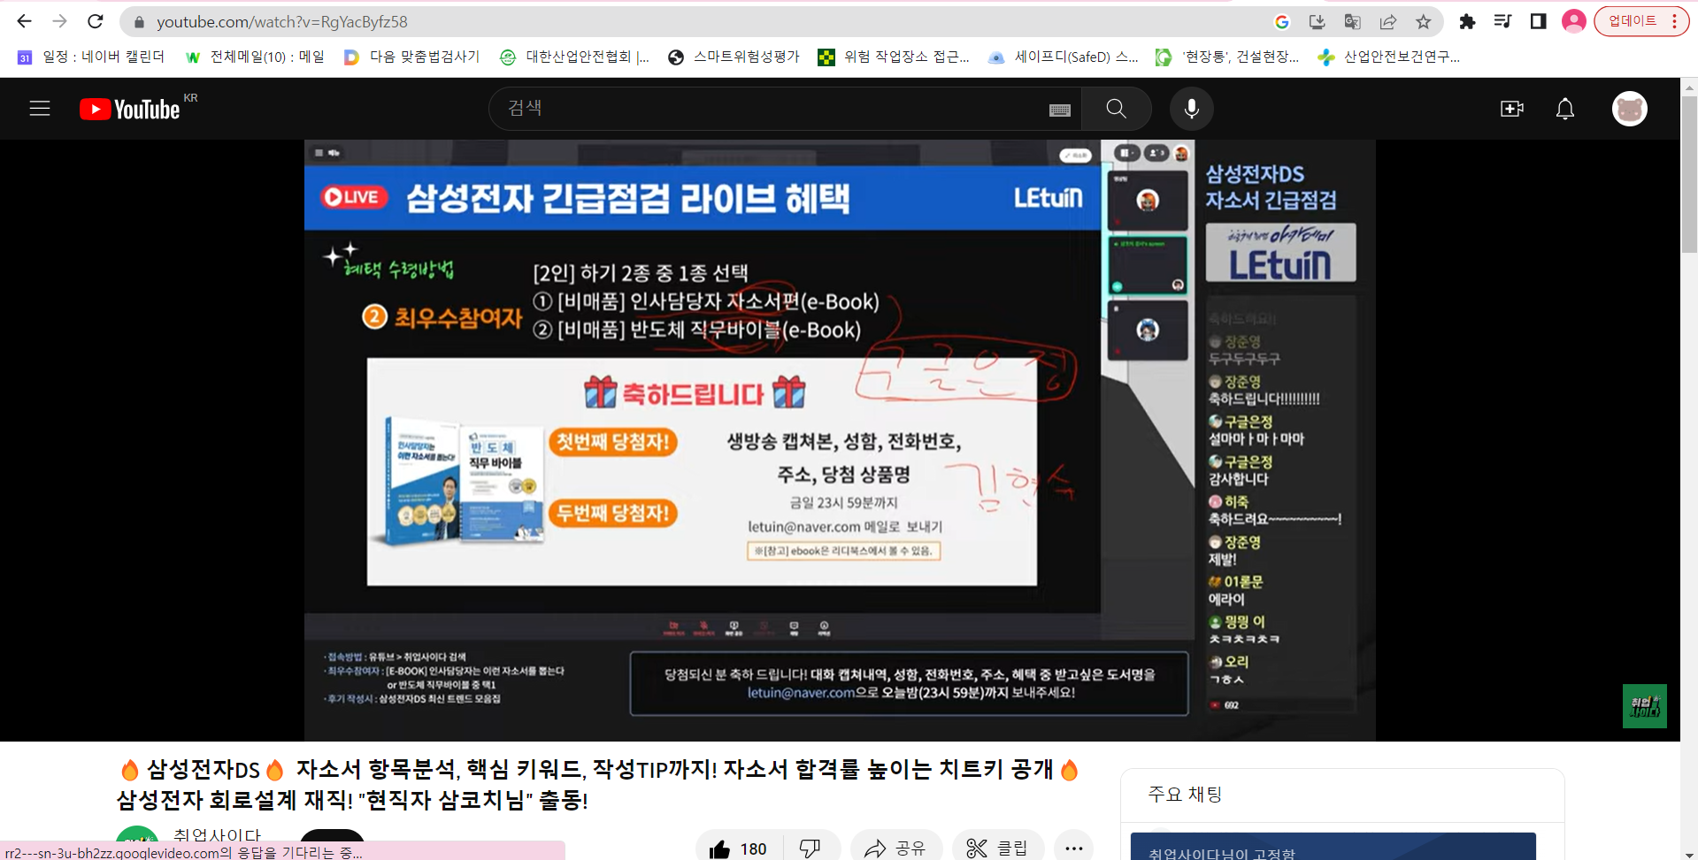Click the address bar URL
The width and height of the screenshot is (1698, 860).
point(281,22)
